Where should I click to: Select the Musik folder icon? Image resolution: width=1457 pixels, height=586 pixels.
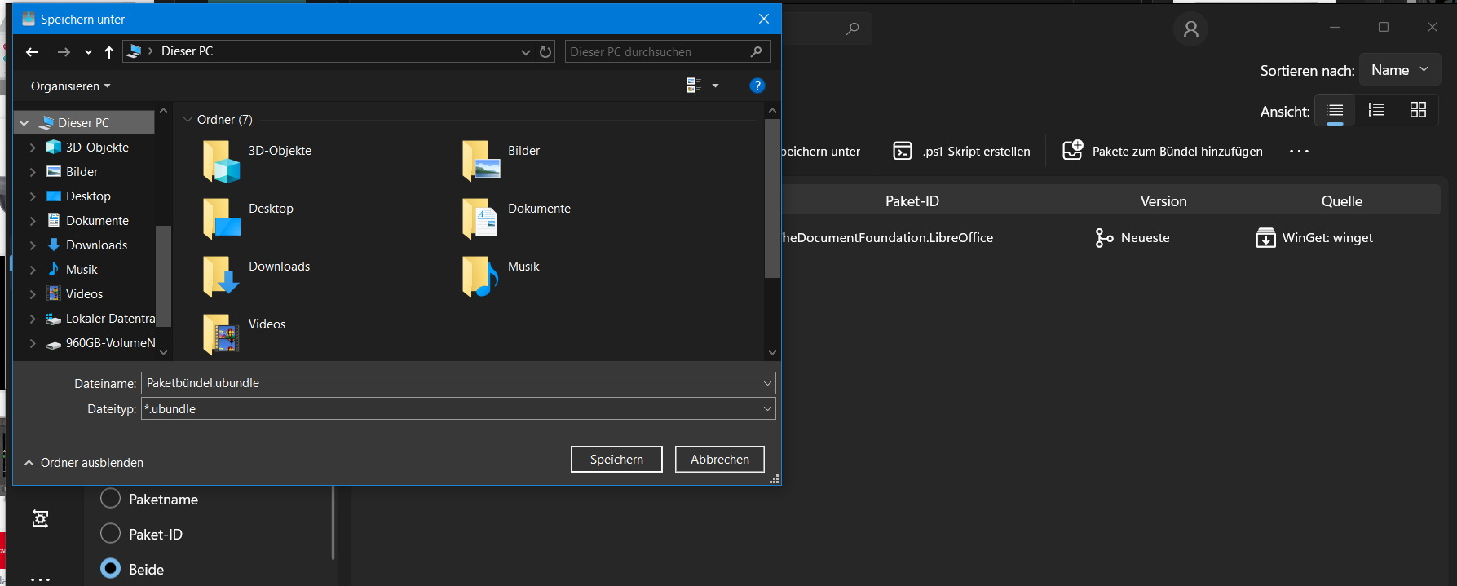[480, 277]
